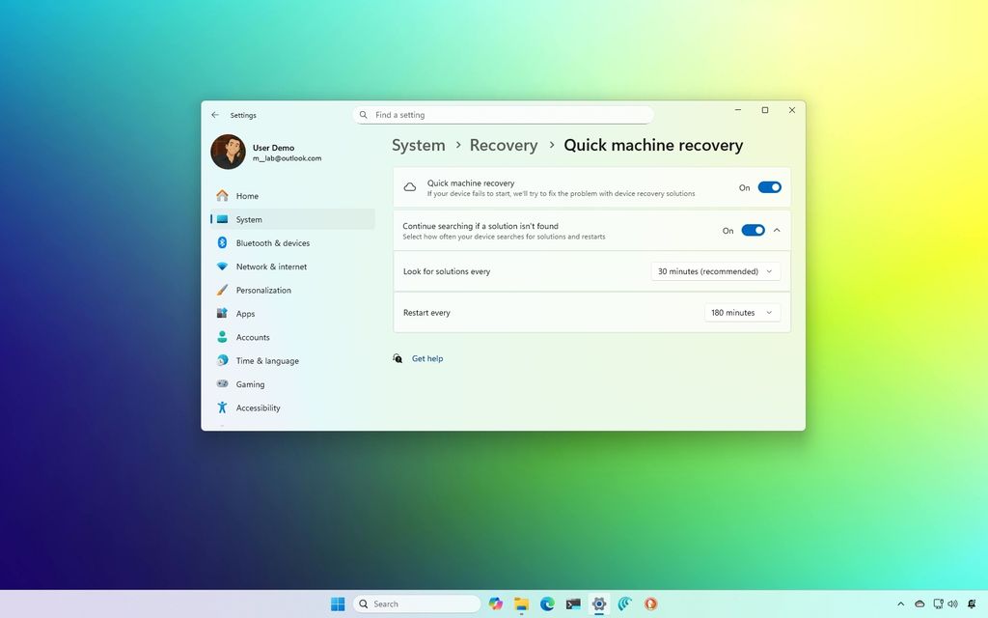Screen dimensions: 988x618
Task: Open Gaming settings from the sidebar
Action: (250, 383)
